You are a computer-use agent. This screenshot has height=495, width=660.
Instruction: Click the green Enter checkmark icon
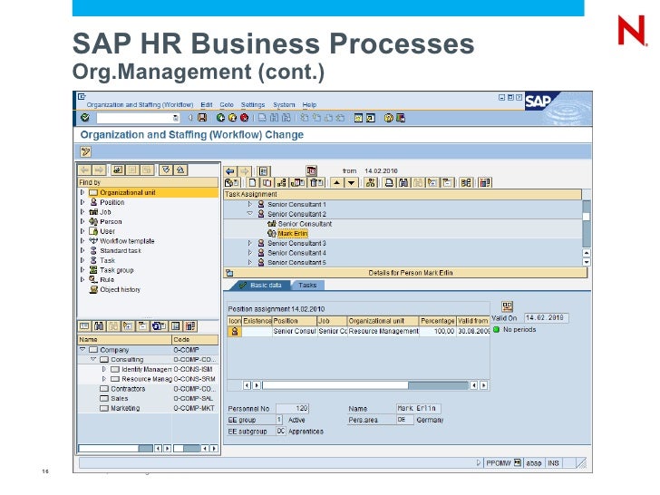85,118
